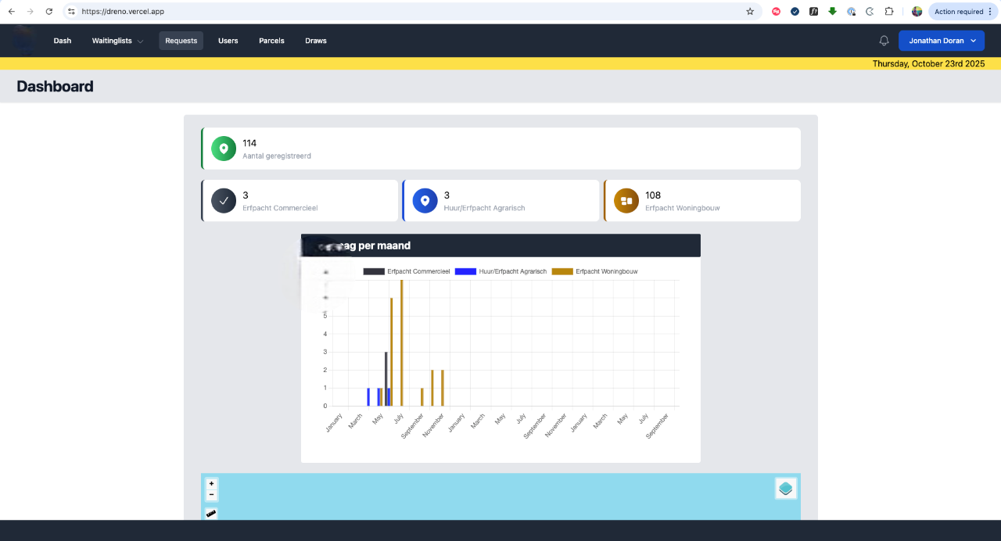Open the Parcels page
This screenshot has width=1001, height=541.
pos(271,41)
